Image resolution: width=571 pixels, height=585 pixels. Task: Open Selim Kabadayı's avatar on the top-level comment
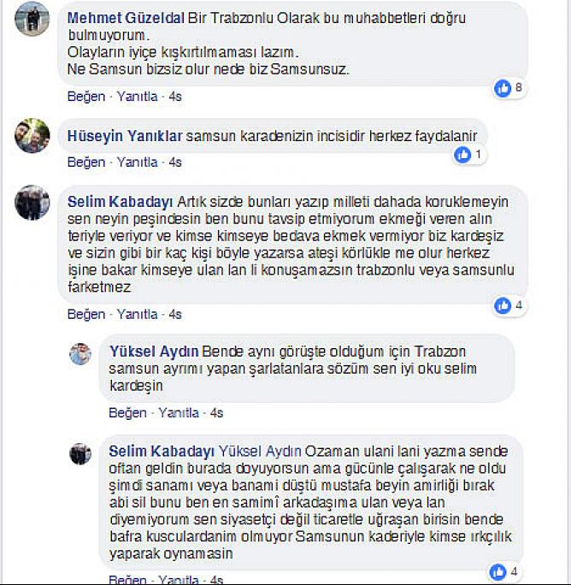point(32,202)
